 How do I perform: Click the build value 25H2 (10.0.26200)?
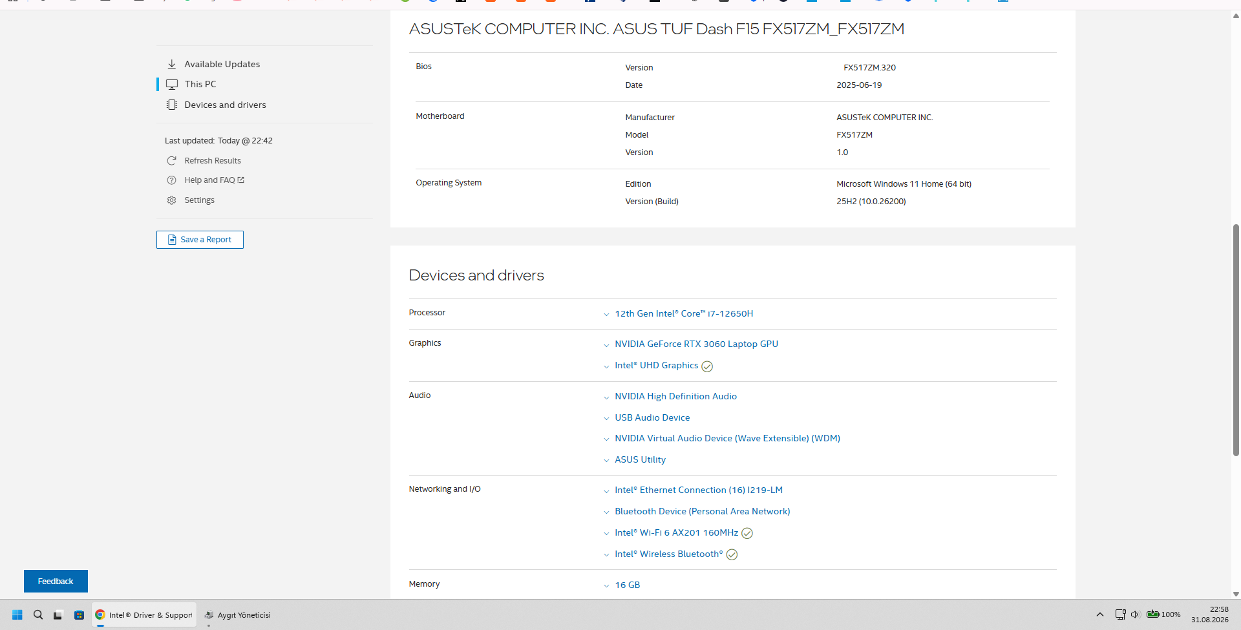871,202
